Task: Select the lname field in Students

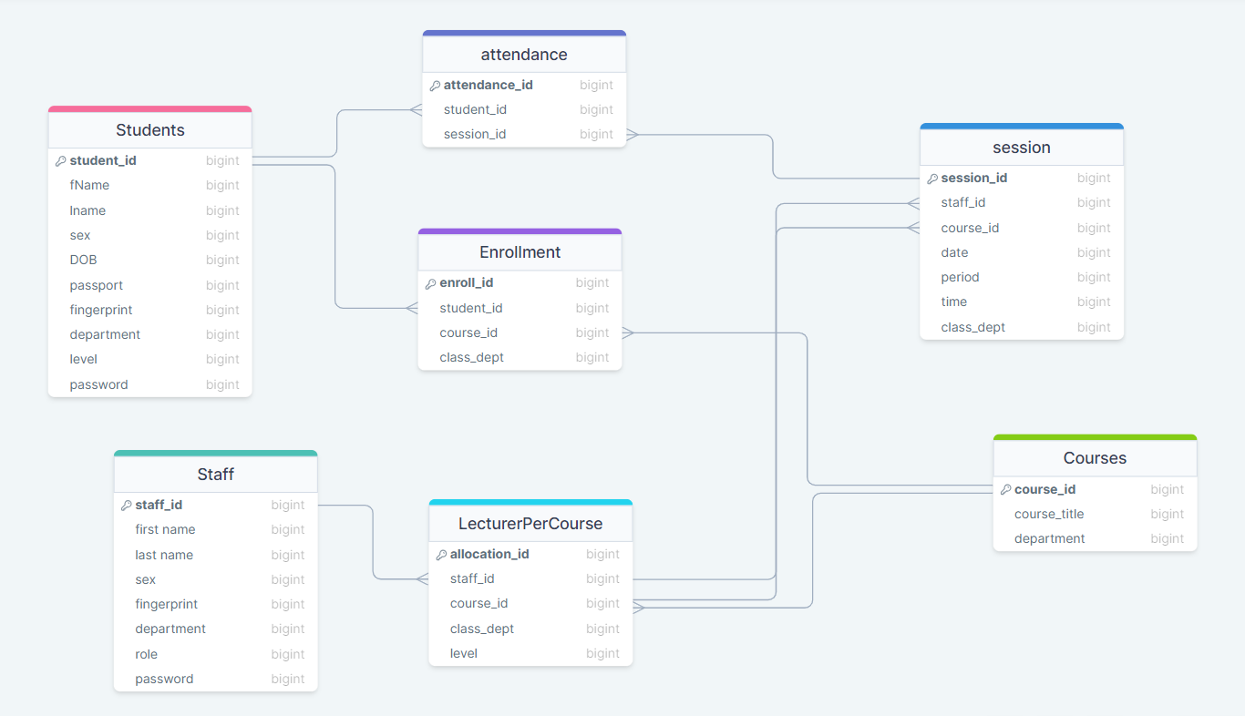Action: tap(150, 210)
